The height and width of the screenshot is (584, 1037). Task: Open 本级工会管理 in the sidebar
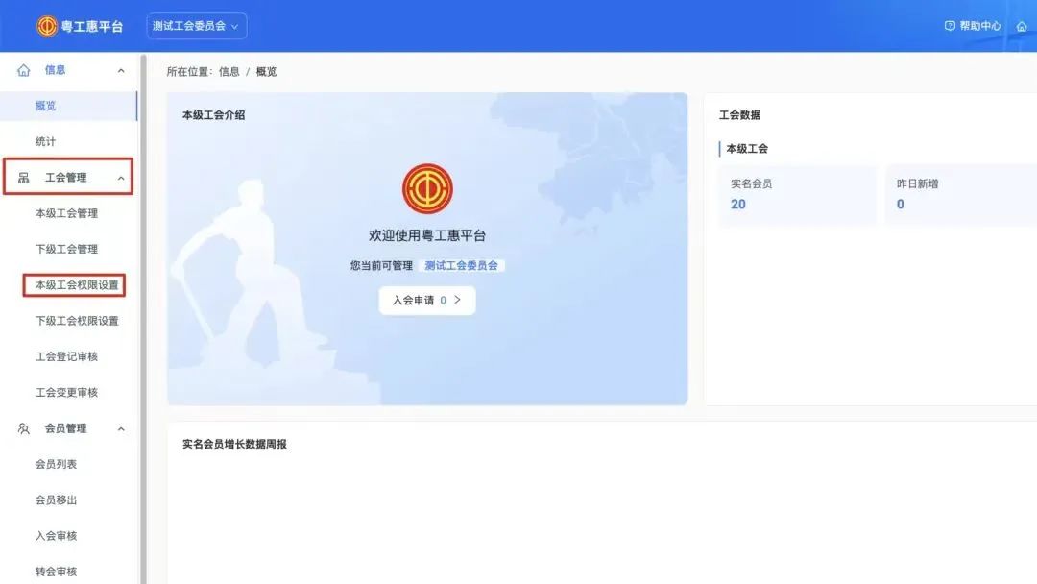(66, 213)
